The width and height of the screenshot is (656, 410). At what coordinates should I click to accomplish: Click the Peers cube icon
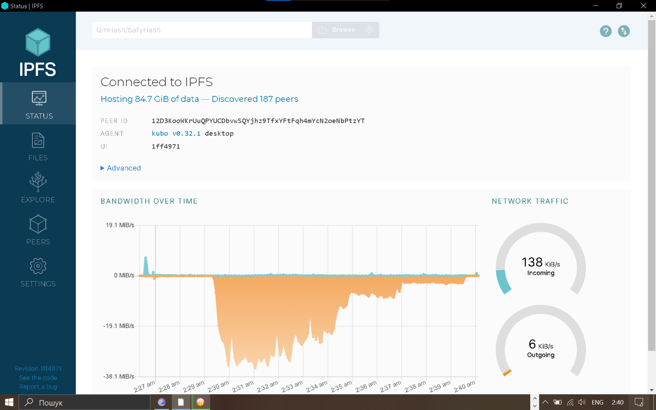(38, 224)
